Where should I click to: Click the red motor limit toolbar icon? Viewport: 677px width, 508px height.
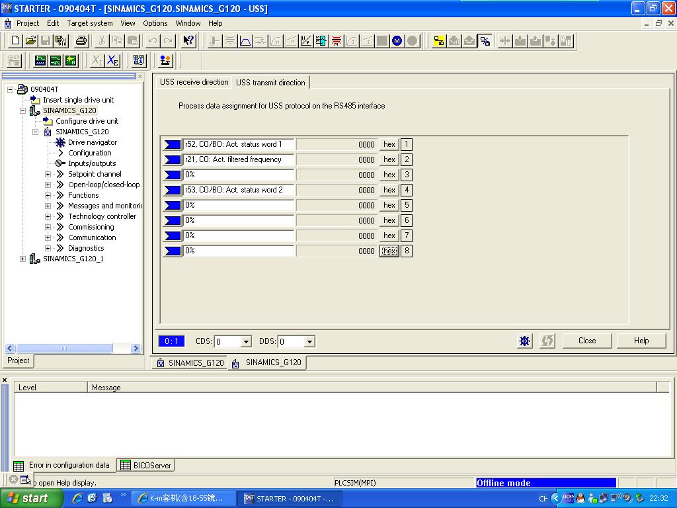(x=337, y=41)
